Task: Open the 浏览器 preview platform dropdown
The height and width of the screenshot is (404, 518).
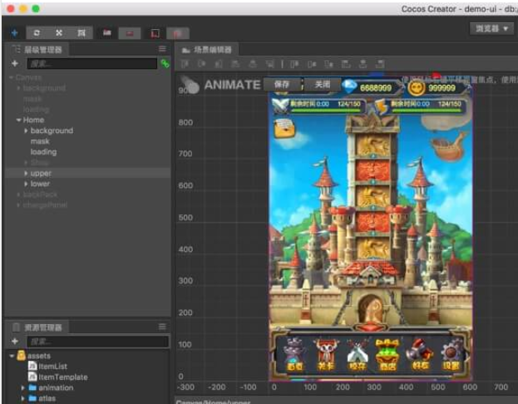Action: (x=491, y=29)
